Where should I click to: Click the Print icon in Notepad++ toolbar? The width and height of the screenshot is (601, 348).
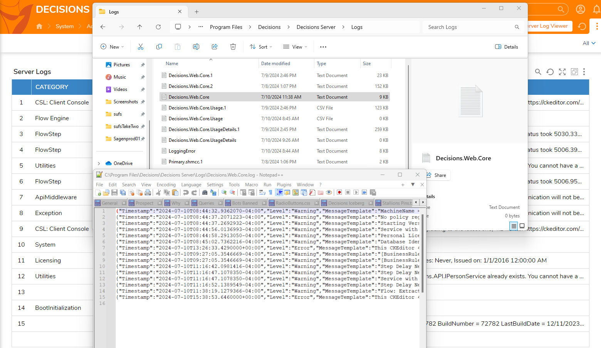(148, 192)
